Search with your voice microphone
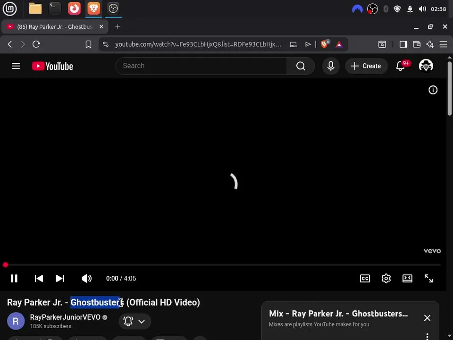453x340 pixels. click(331, 66)
